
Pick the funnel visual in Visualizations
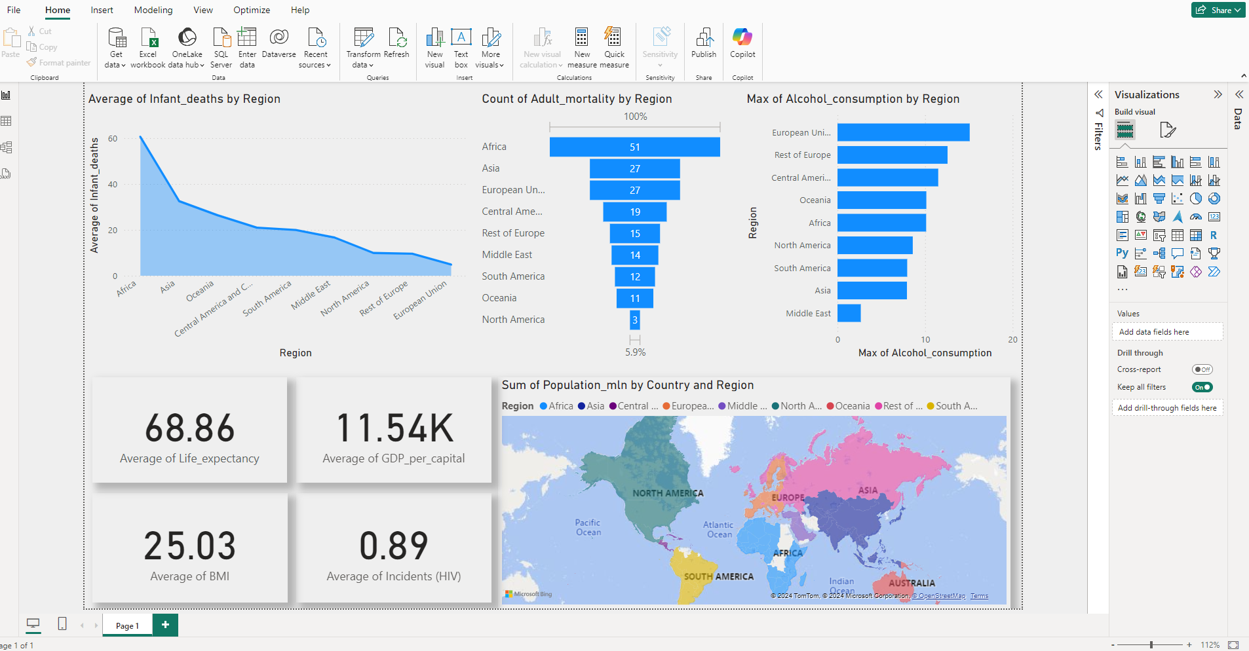[1159, 198]
